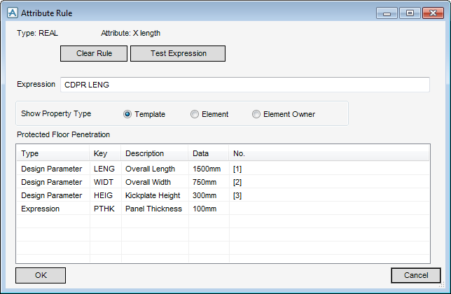The image size is (451, 294).
Task: Click into the Expression input field
Action: 244,85
